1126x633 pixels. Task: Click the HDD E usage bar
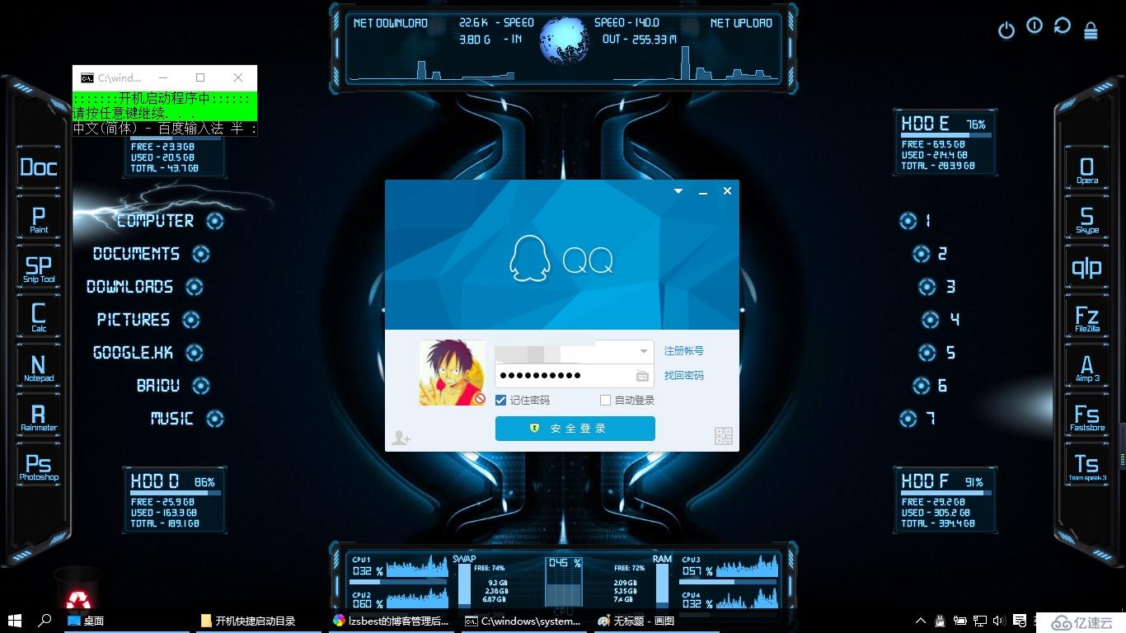point(945,135)
